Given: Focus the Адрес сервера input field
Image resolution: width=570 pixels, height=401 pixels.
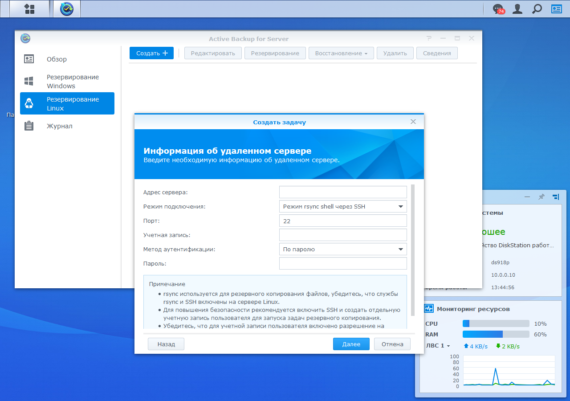Looking at the screenshot, I should pyautogui.click(x=343, y=192).
